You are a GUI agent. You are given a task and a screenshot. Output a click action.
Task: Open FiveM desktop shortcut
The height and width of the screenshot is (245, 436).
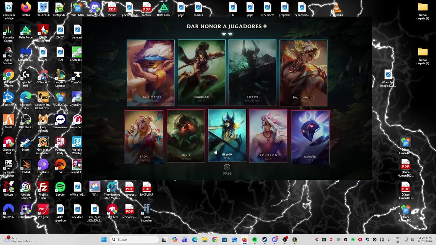(9, 122)
